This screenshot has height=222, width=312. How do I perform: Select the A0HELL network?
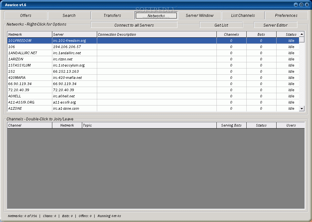click(153, 96)
